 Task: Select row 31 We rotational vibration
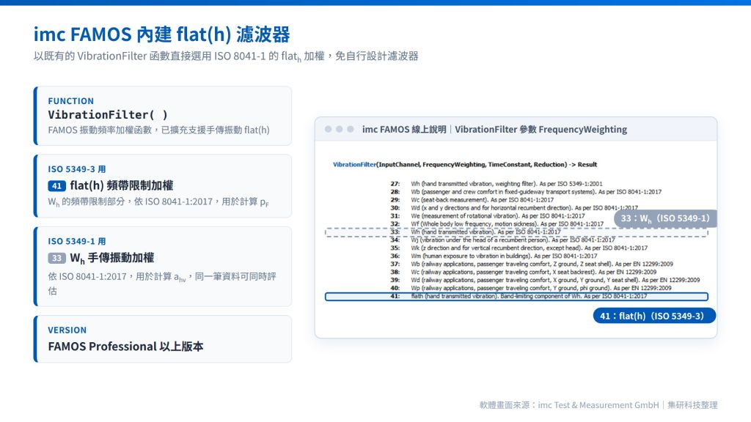pos(488,216)
